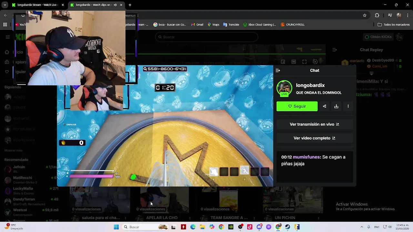Open Translate bookmark

[x=231, y=24]
